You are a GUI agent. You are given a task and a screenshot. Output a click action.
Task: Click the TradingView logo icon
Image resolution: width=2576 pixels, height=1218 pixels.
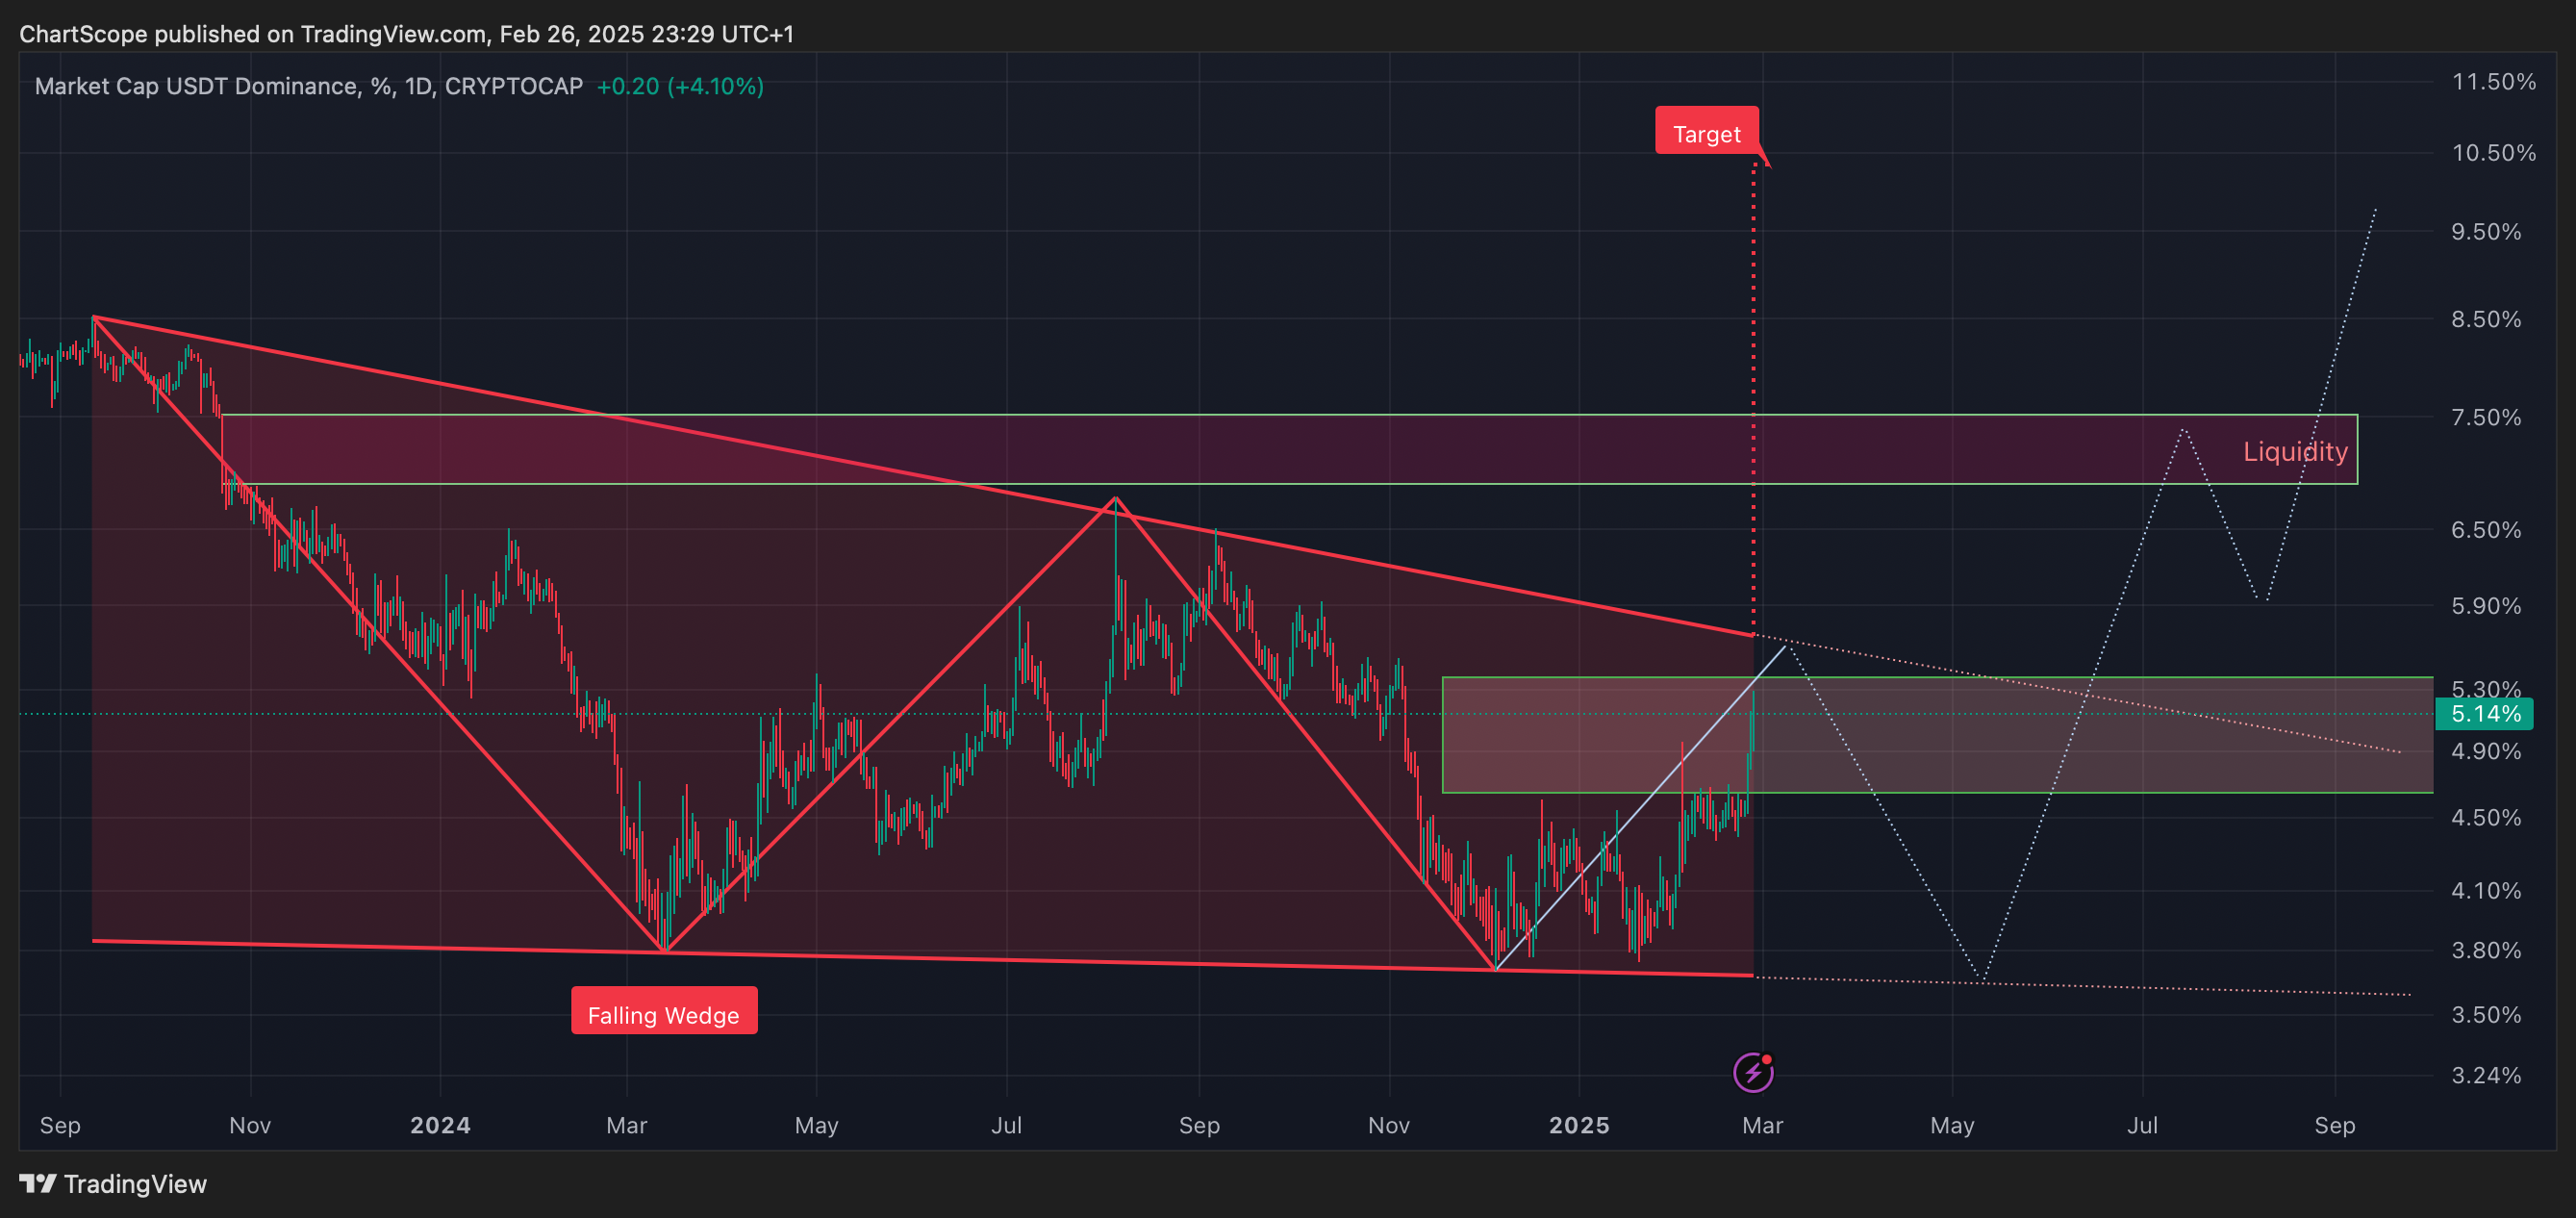38,1184
